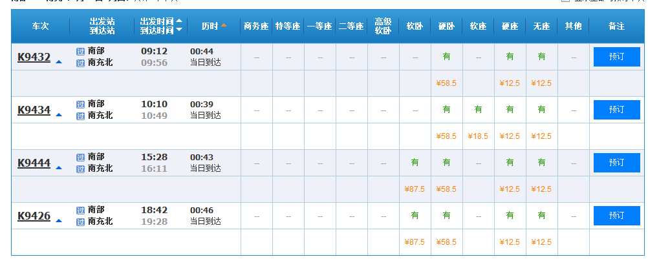Toggle the checkbox above the 备注 column
The width and height of the screenshot is (648, 259).
[x=566, y=1]
